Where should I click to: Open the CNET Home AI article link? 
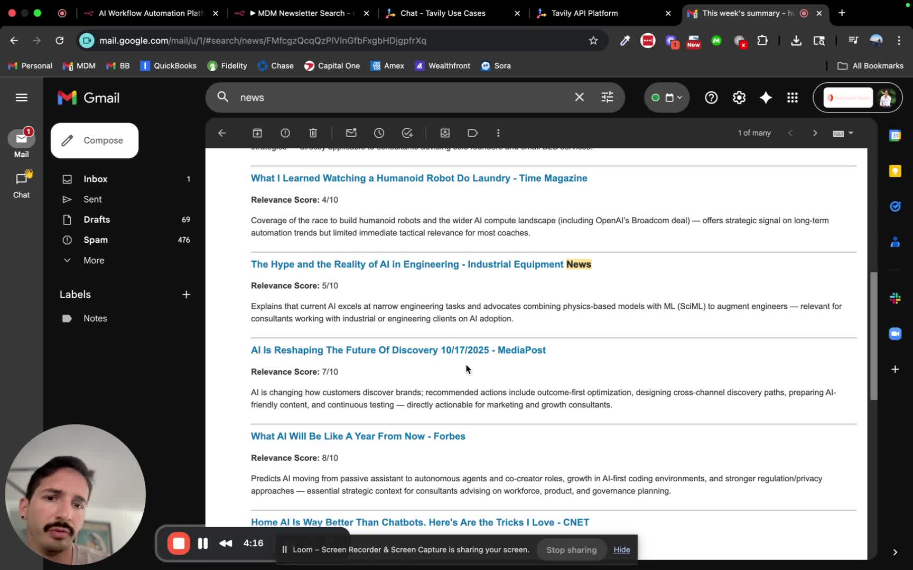[x=420, y=522]
